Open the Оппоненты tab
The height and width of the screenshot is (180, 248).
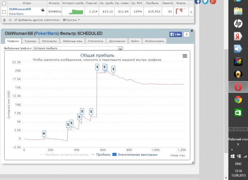coord(49,41)
